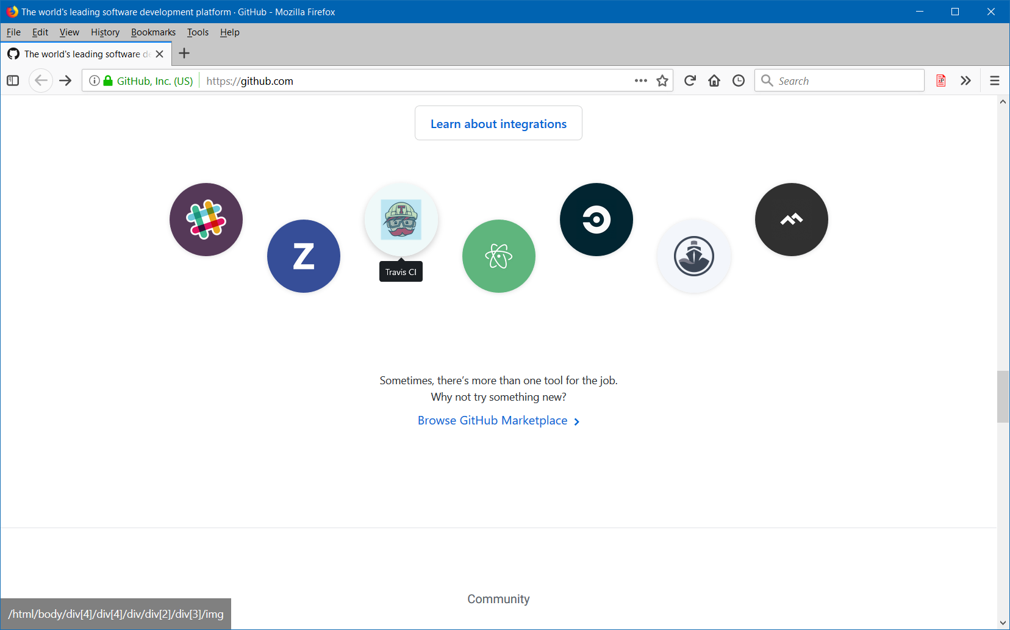Viewport: 1010px width, 630px height.
Task: Open the Firefox hamburger menu
Action: click(995, 81)
